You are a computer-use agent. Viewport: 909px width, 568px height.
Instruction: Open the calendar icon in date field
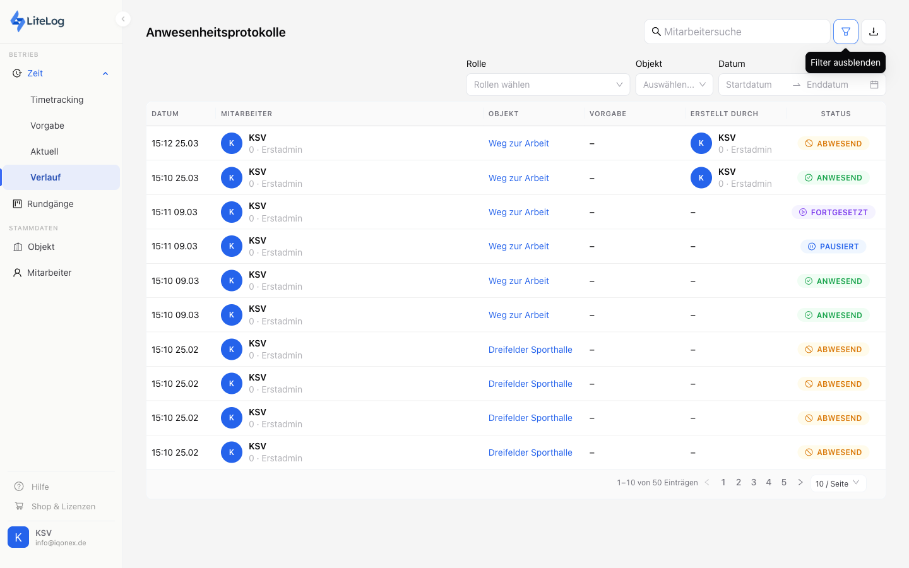tap(874, 85)
